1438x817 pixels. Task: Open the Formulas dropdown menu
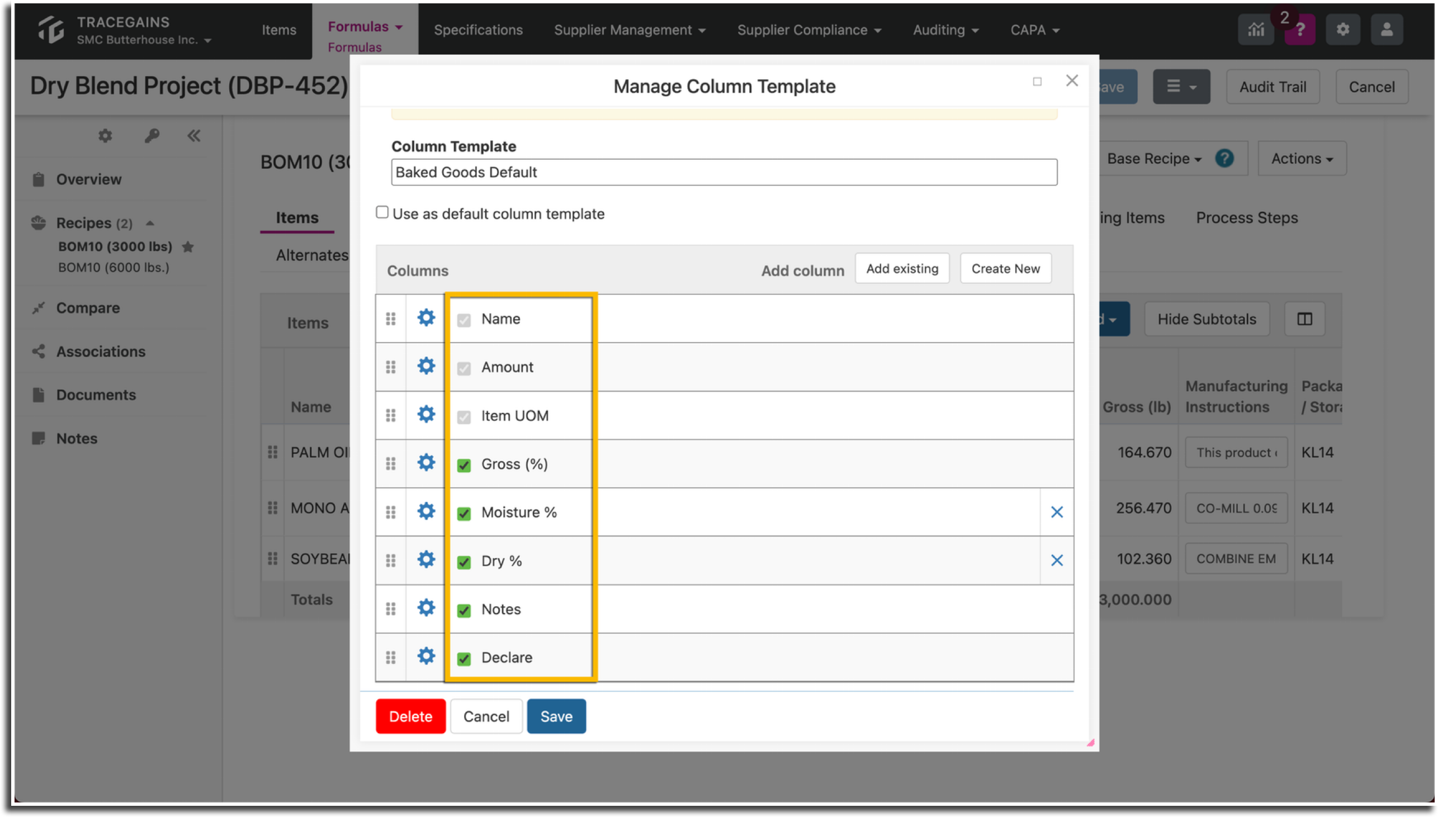pos(365,26)
